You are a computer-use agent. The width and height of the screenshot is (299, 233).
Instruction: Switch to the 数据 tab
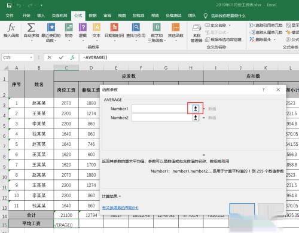click(x=93, y=16)
